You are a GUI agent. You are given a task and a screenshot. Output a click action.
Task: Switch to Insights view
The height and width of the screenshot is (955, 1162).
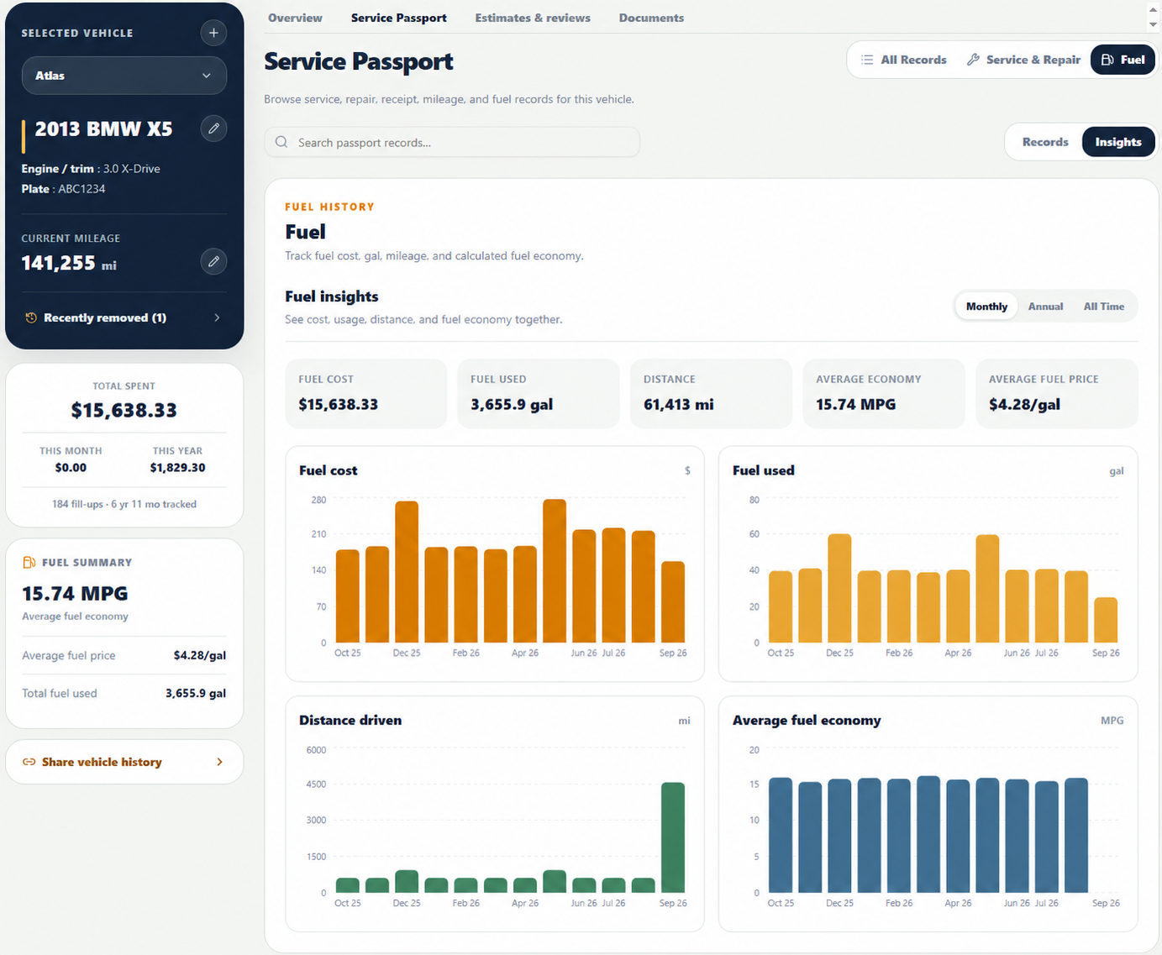click(1118, 142)
